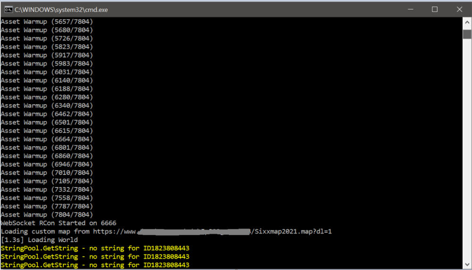Close the command prompt window
Screen dimensions: 472x270
(459, 9)
